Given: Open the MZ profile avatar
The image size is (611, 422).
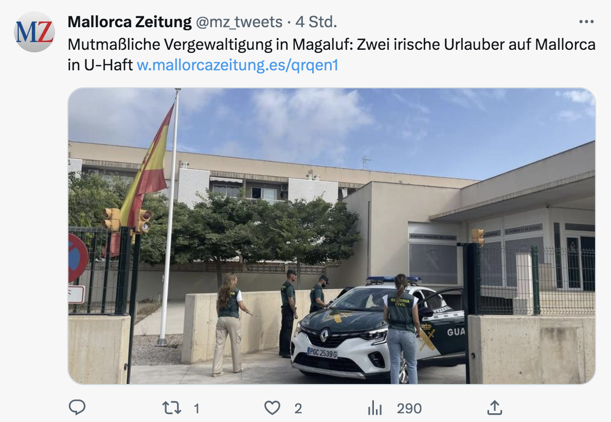Looking at the screenshot, I should coord(34,32).
